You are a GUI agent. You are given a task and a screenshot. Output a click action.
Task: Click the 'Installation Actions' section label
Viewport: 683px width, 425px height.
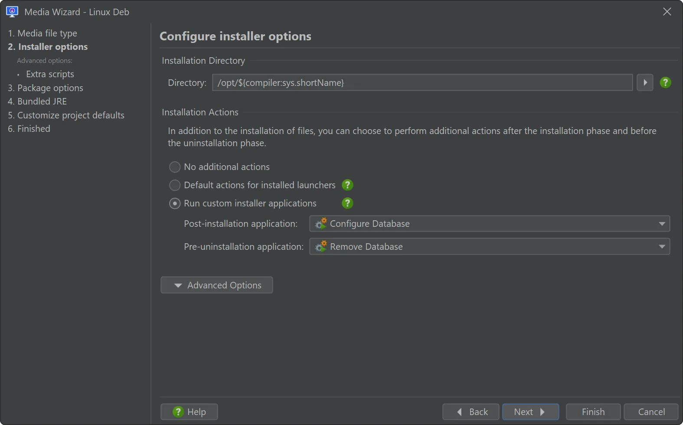tap(200, 112)
